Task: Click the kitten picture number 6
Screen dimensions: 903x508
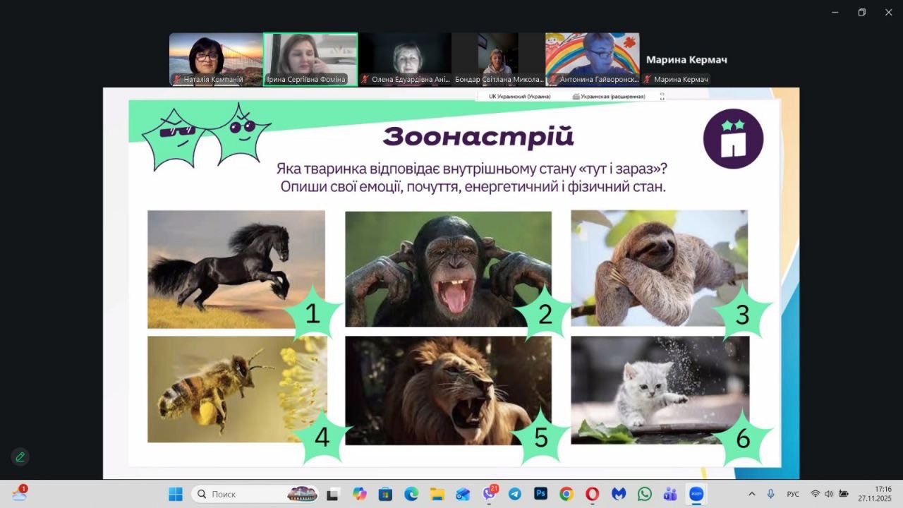Action: pos(660,389)
